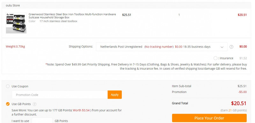255x123 pixels.
Task: Open the toolbox product thumbnail image
Action: (16, 23)
